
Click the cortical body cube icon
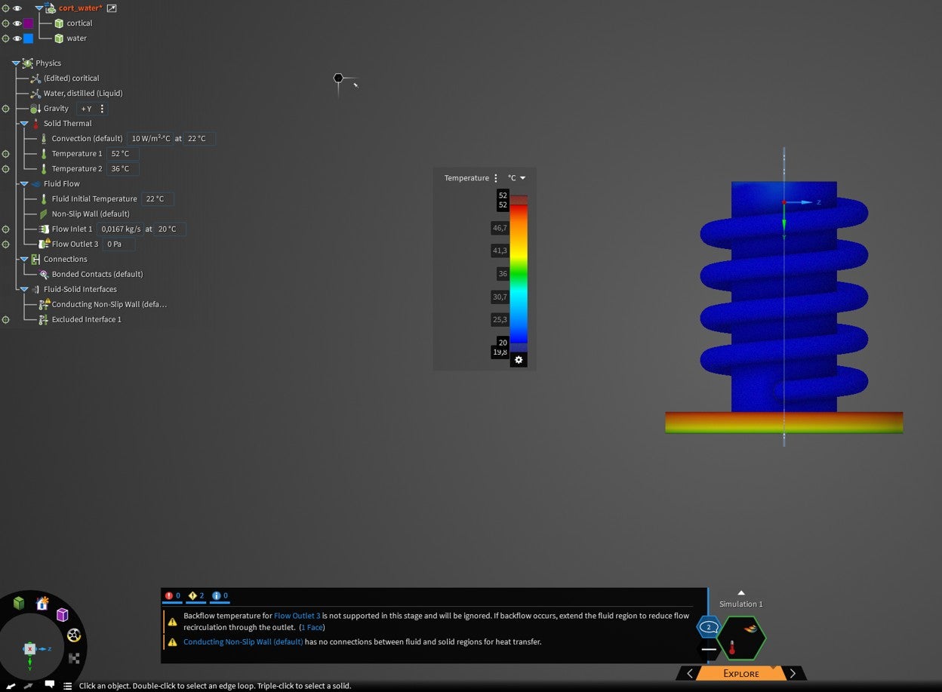click(x=59, y=23)
